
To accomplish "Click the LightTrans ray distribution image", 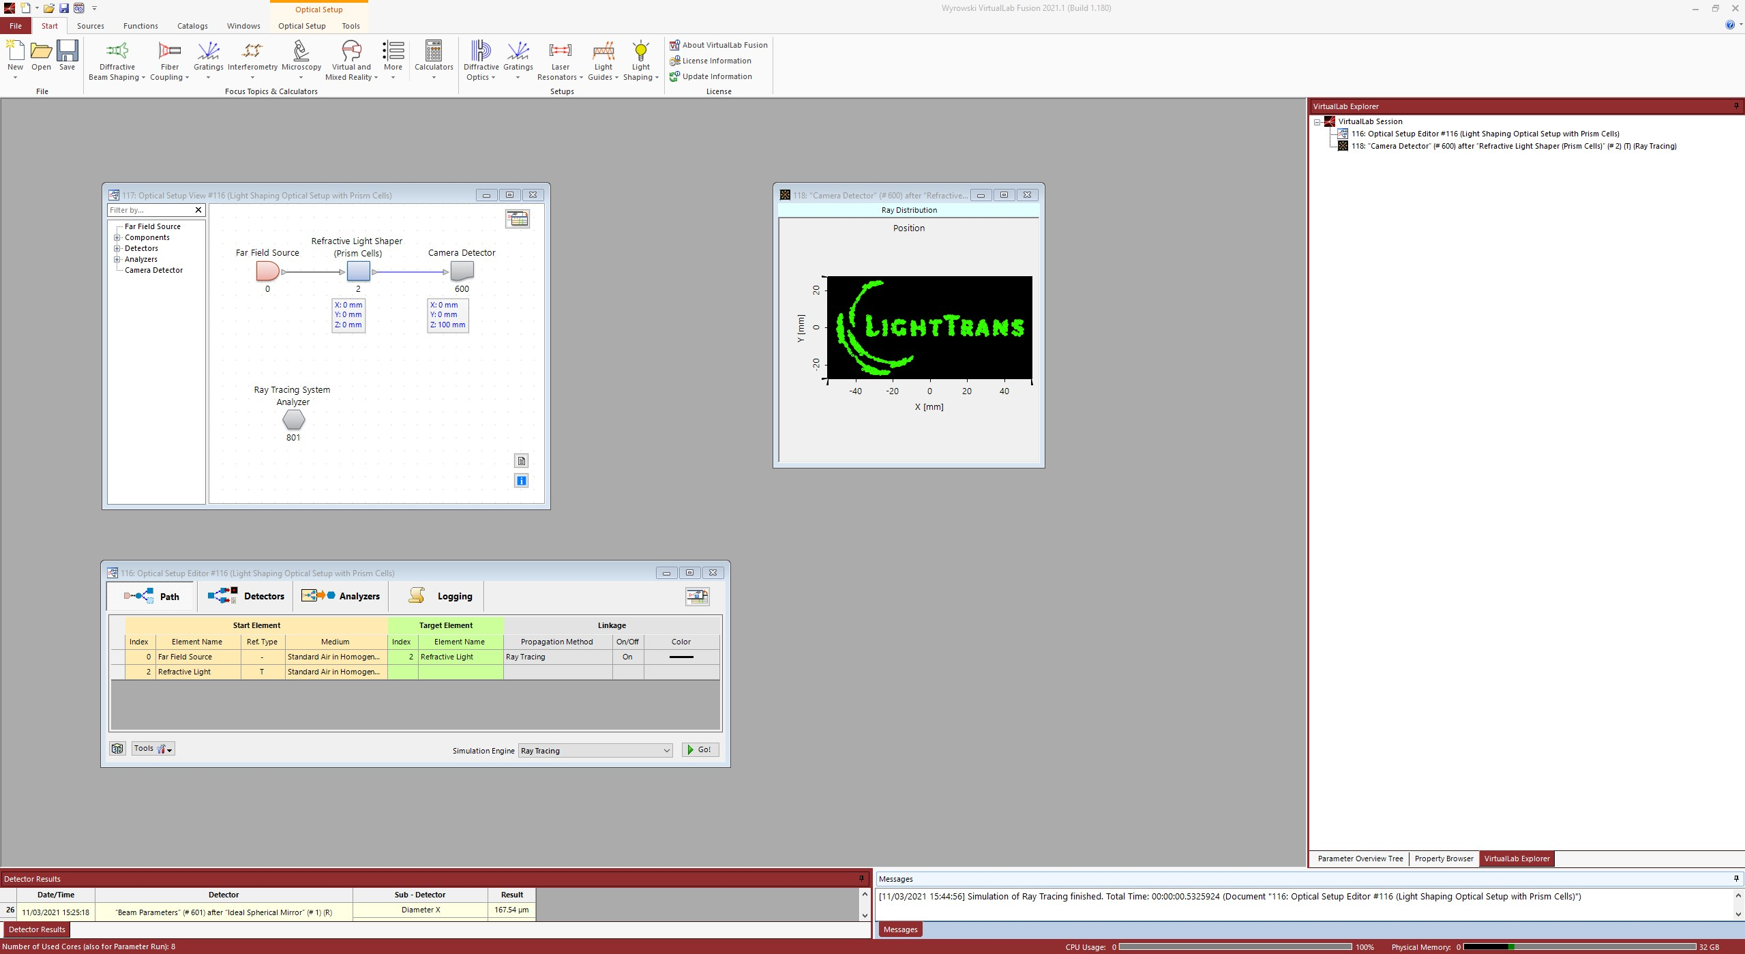I will click(929, 327).
